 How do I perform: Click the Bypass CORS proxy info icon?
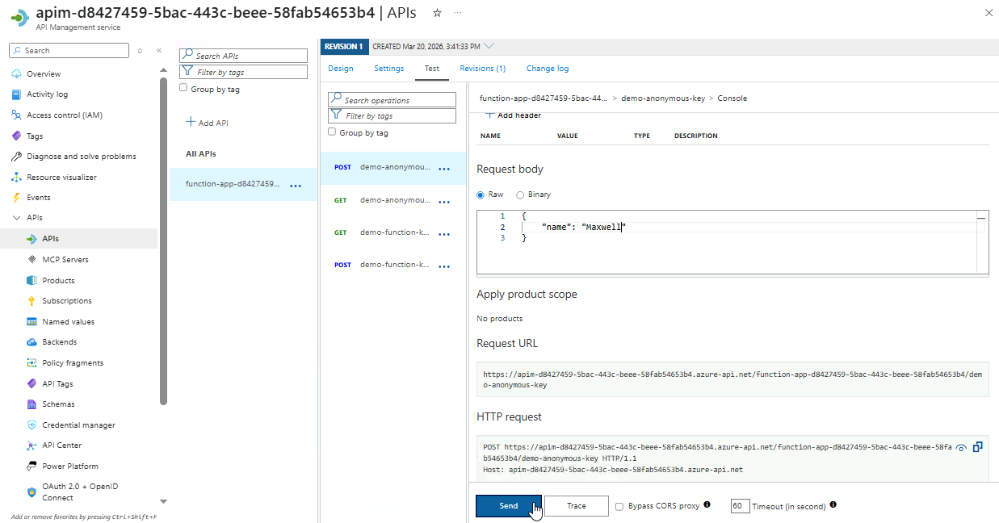point(707,505)
